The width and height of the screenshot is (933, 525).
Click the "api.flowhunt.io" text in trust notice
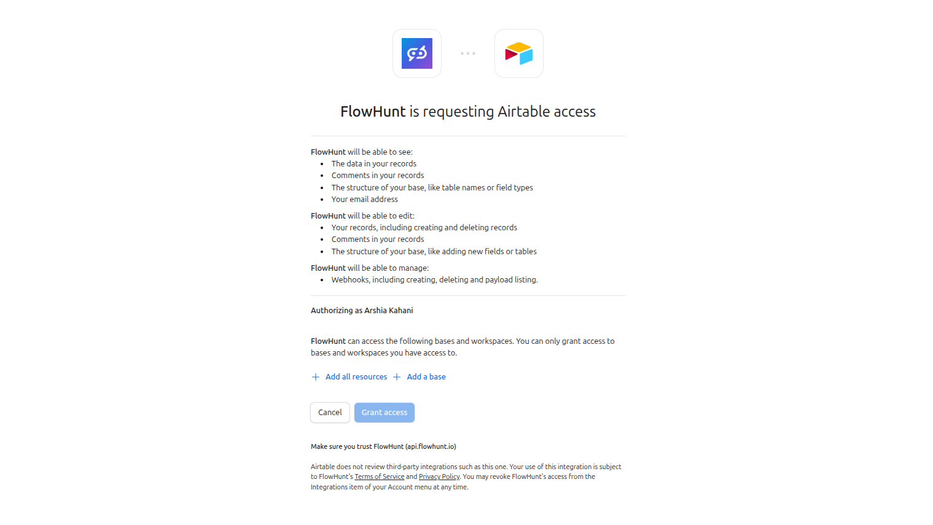tap(431, 446)
